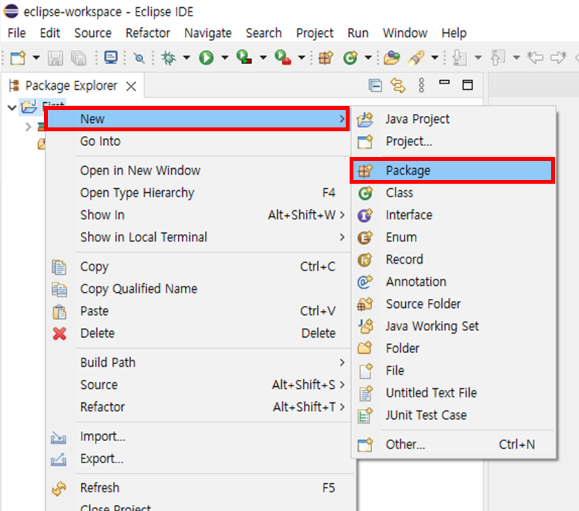Open the Refactor menu in menu bar
579x511 pixels.
point(148,33)
